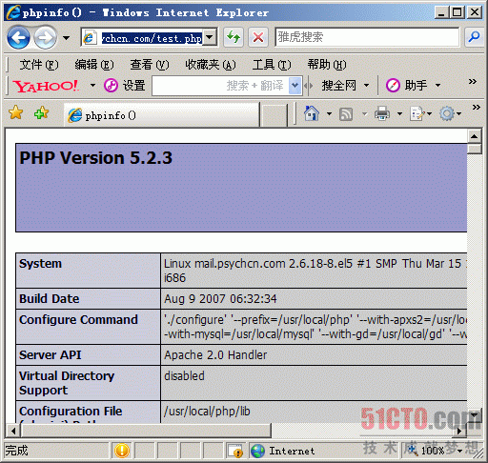Click the IE page icon in address bar
488x463 pixels.
(89, 38)
